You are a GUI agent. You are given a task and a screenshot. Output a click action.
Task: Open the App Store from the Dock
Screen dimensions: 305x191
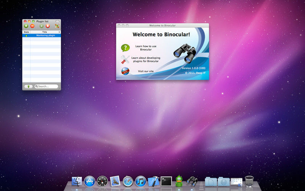90,181
